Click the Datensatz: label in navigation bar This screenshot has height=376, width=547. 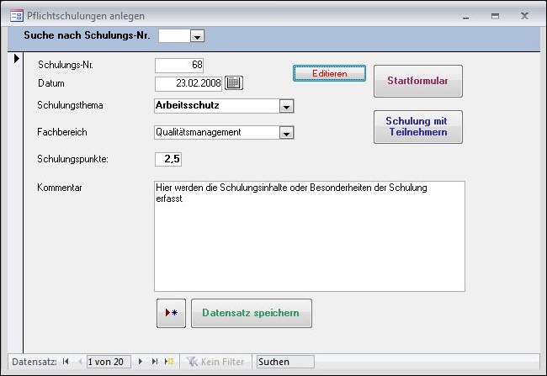pyautogui.click(x=35, y=362)
